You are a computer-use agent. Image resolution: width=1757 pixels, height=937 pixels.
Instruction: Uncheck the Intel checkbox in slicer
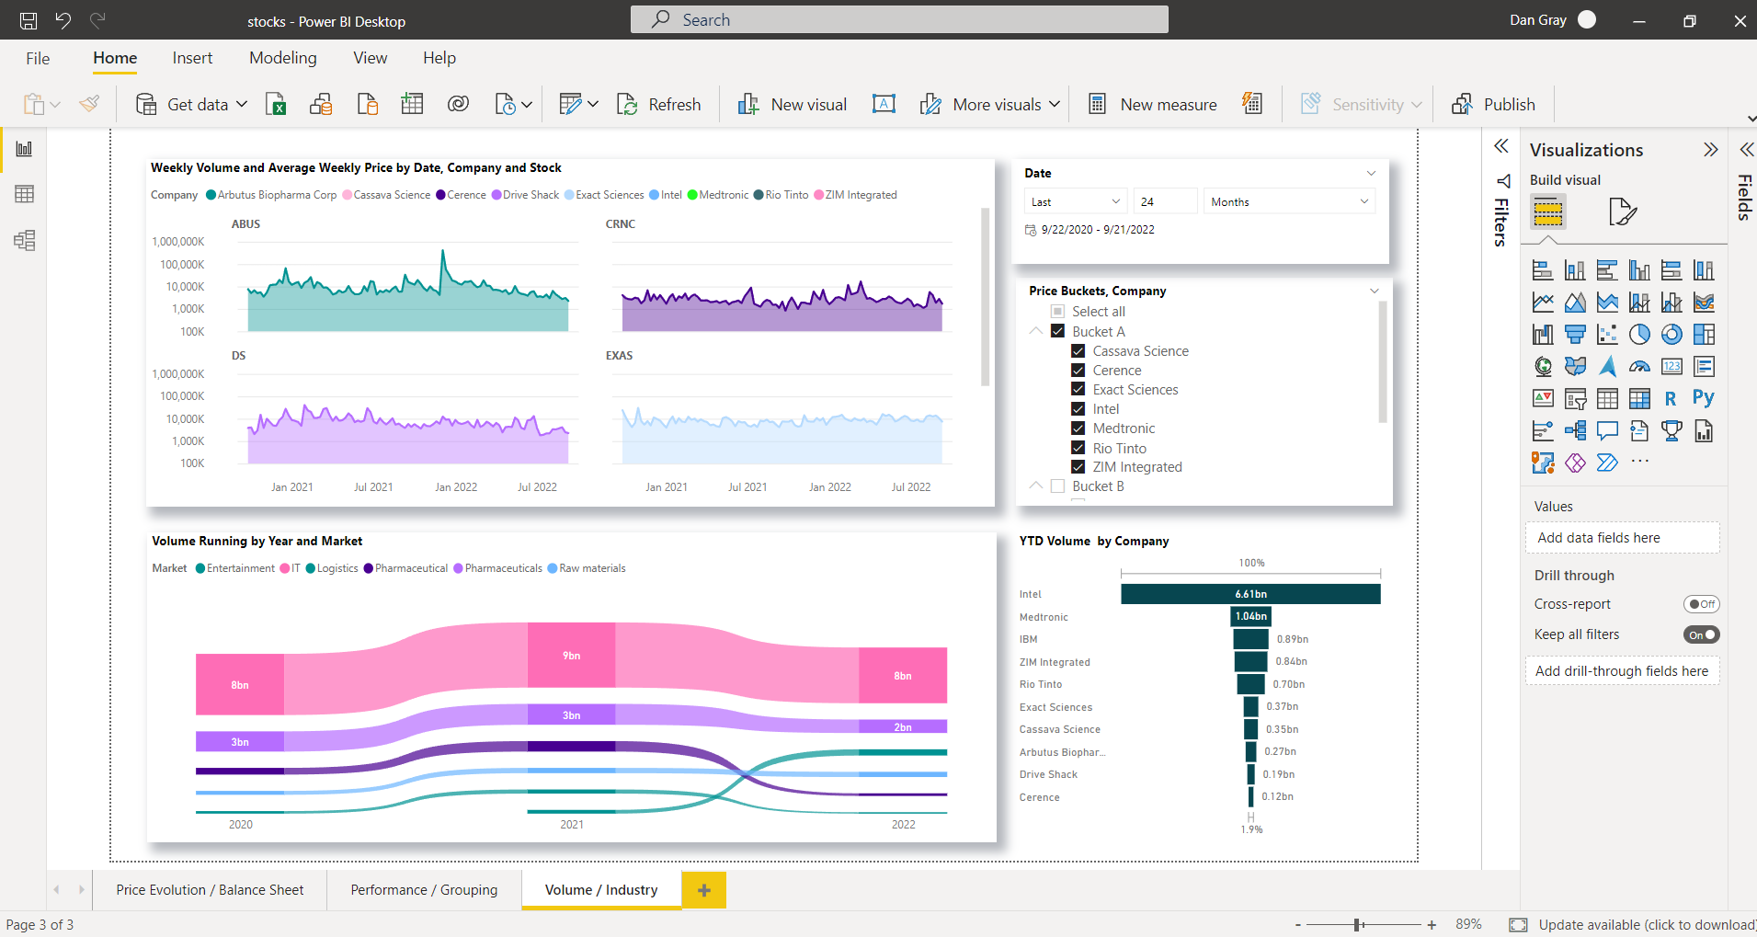[1078, 409]
